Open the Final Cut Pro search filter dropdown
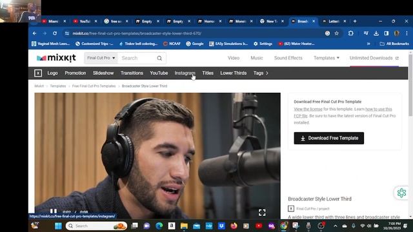The image size is (413, 232). [x=101, y=58]
